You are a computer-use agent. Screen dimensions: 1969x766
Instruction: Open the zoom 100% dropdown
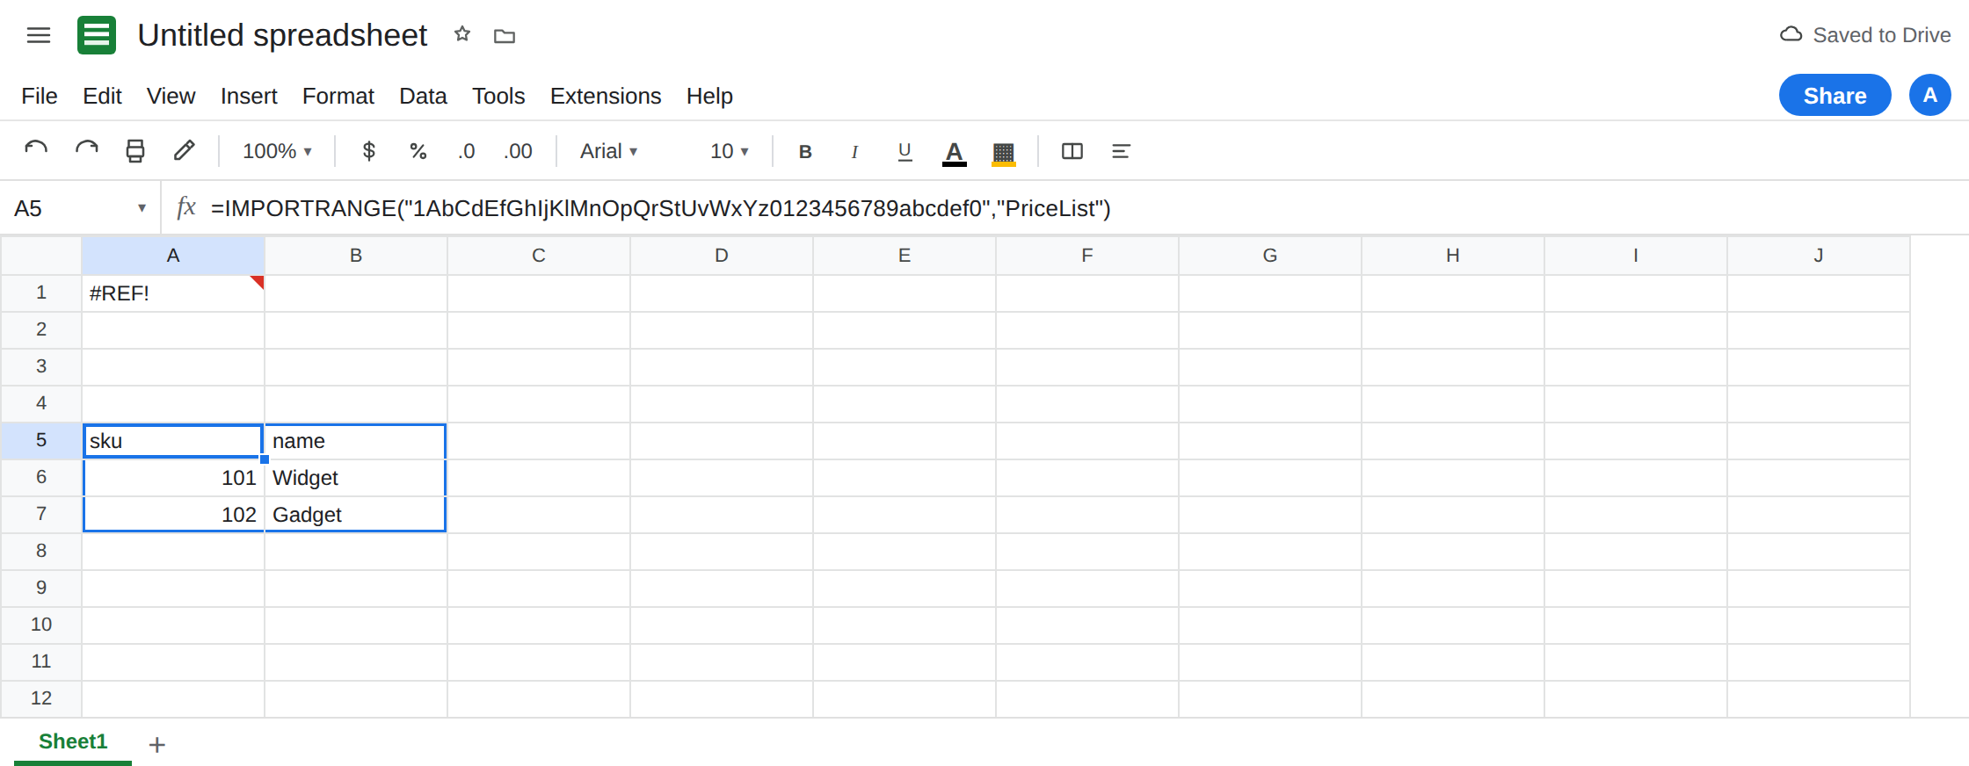tap(277, 151)
